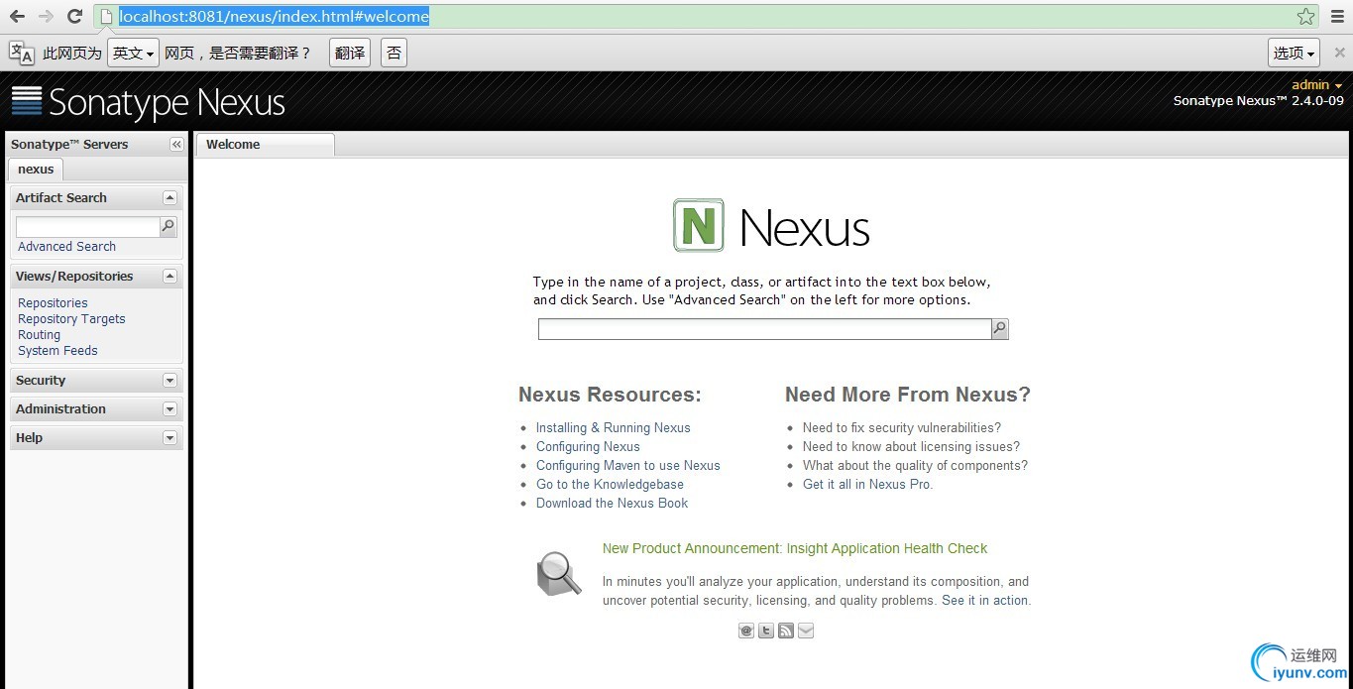Click the envelope mail icon
The image size is (1353, 689).
point(806,631)
